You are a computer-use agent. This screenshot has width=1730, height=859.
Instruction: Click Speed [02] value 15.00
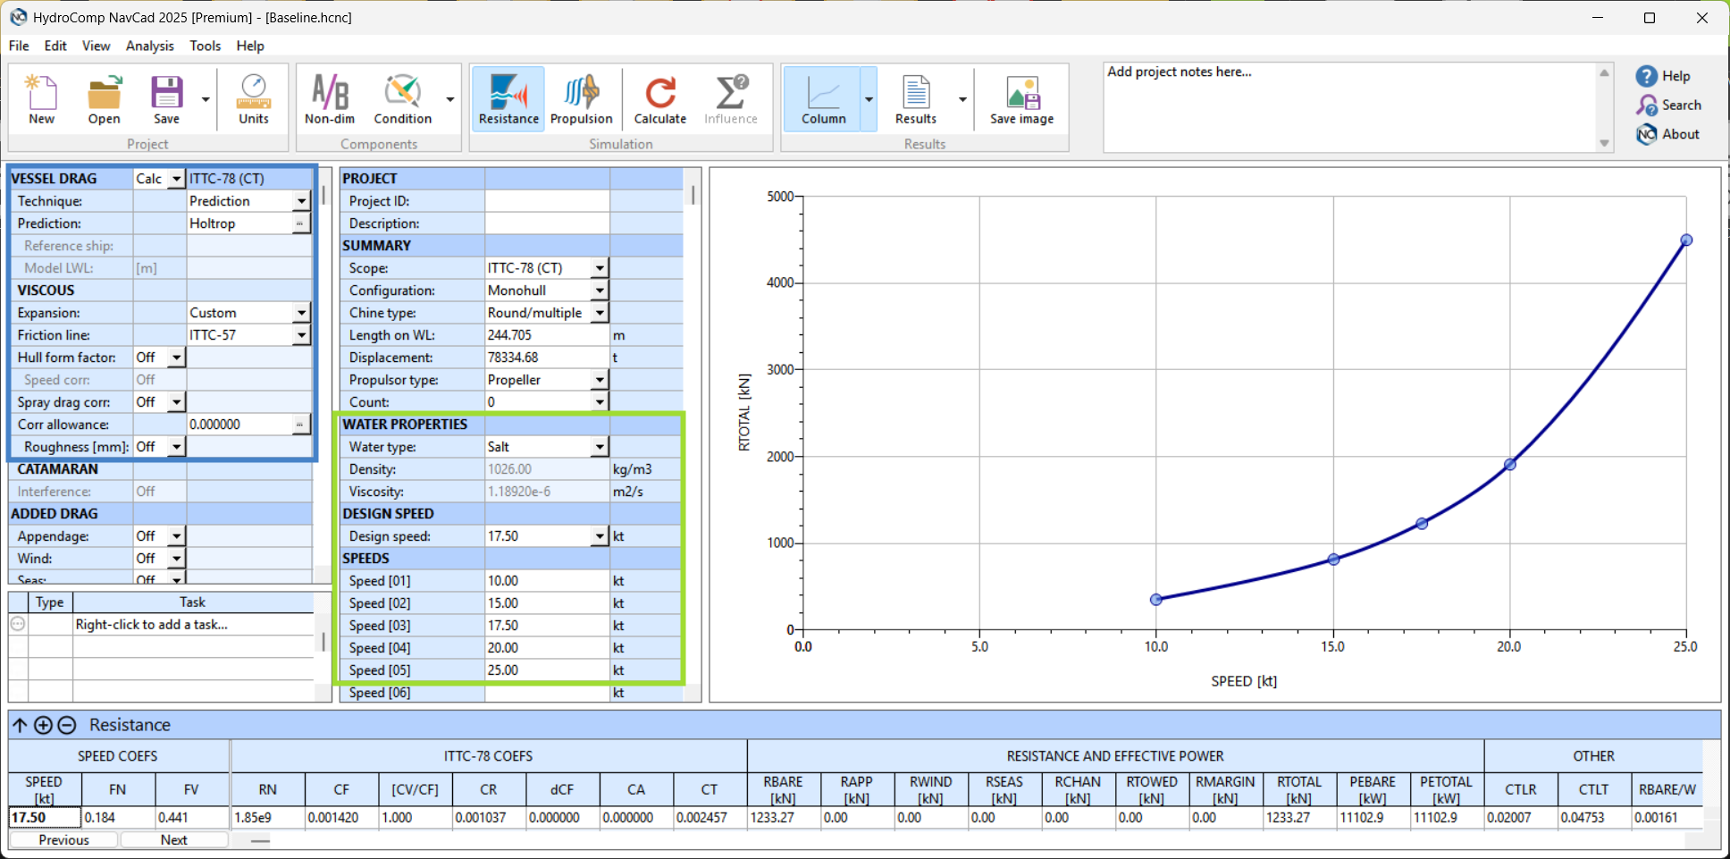click(547, 603)
